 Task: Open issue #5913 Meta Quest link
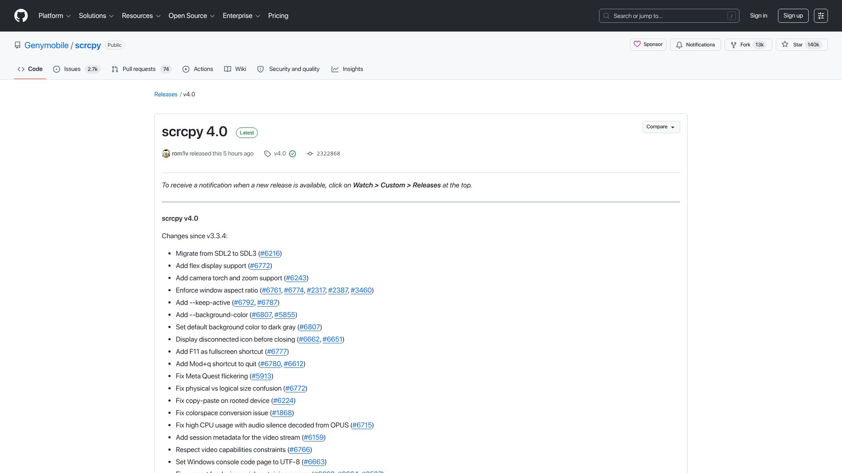(x=261, y=376)
